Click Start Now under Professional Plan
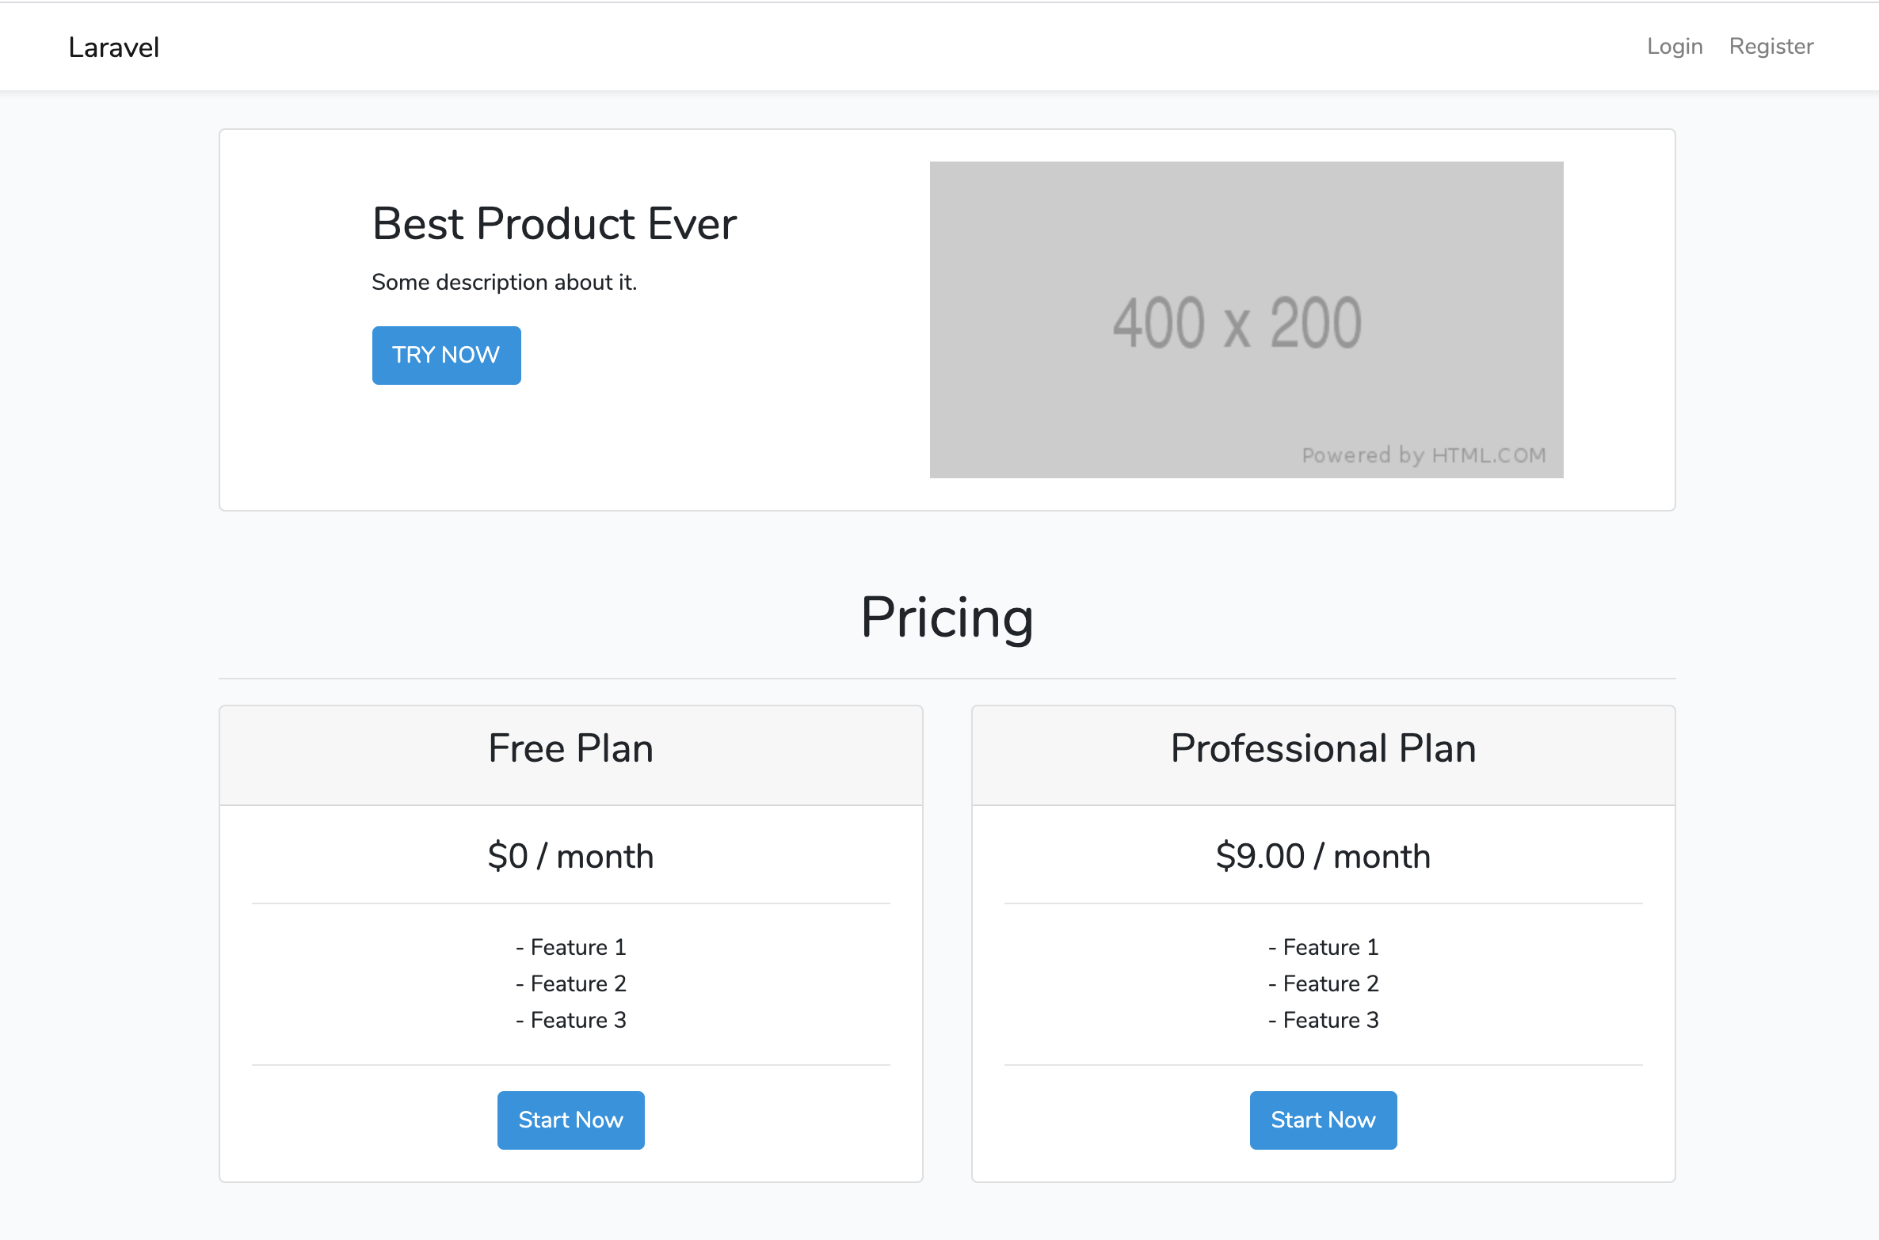This screenshot has width=1879, height=1240. [1324, 1120]
